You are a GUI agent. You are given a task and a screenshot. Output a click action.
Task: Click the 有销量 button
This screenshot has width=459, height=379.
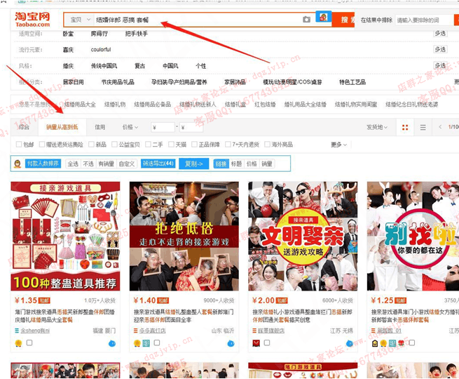106,164
